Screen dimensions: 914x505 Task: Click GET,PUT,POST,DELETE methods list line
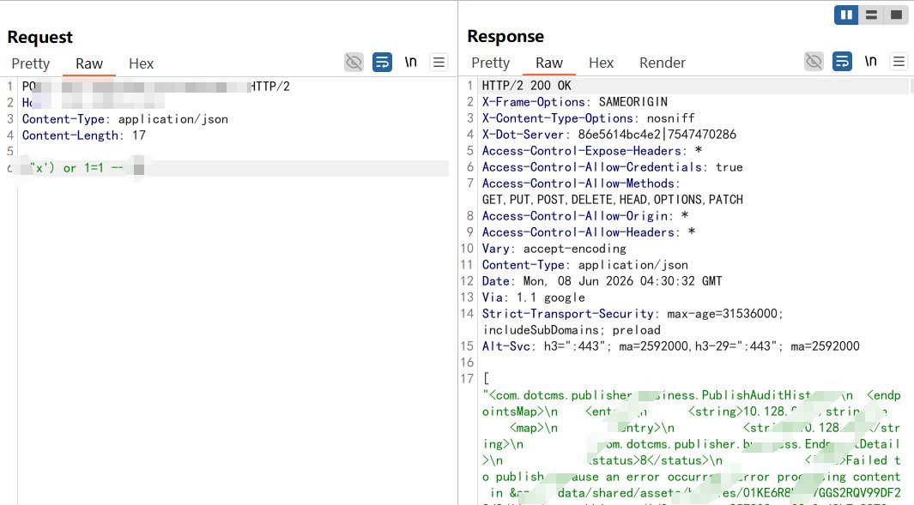(x=612, y=200)
